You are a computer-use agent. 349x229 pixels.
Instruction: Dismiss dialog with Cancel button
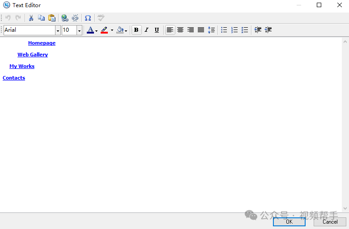click(x=330, y=222)
